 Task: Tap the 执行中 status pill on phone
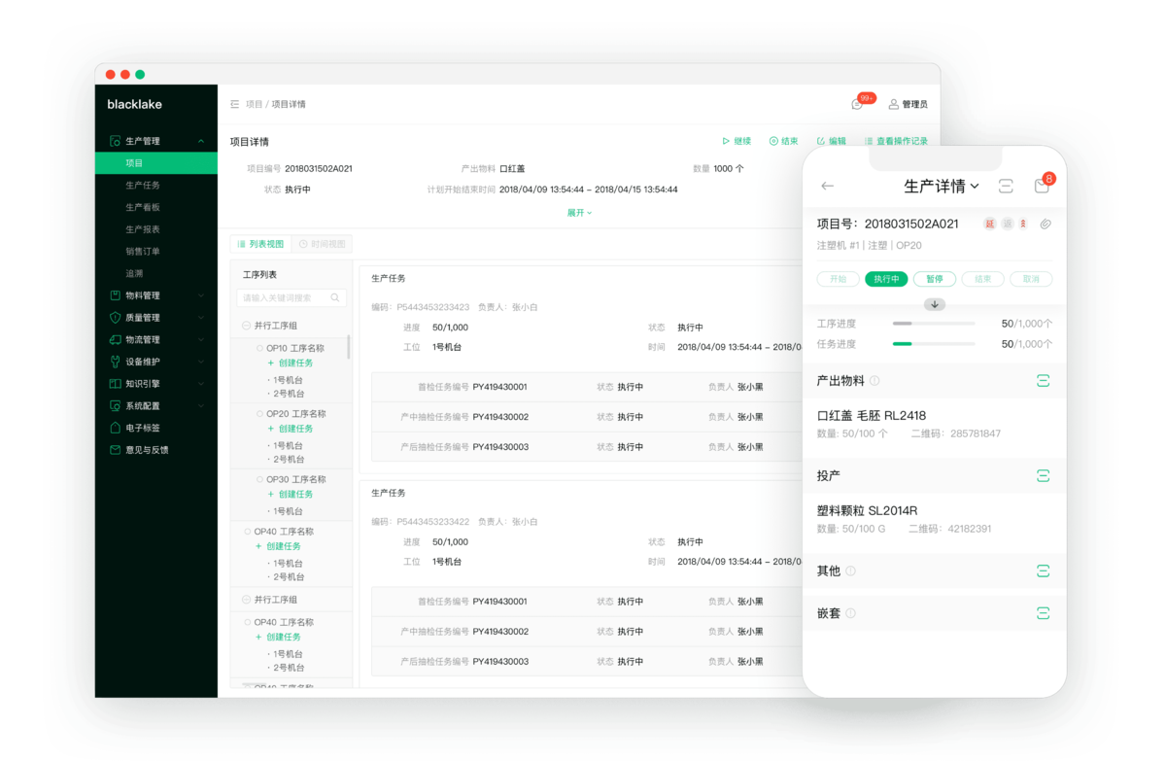(886, 279)
